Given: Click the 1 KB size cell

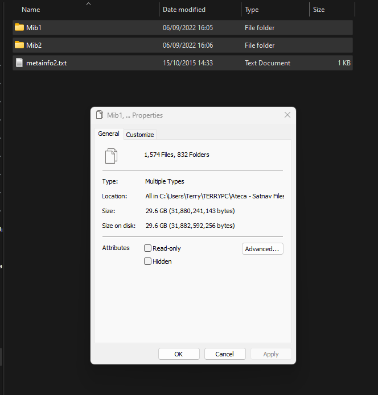Looking at the screenshot, I should 344,63.
